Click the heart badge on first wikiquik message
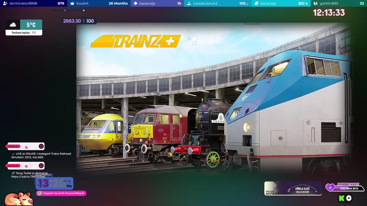 coord(41,146)
